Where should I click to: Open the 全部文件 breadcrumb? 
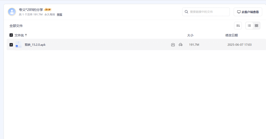click(16, 26)
